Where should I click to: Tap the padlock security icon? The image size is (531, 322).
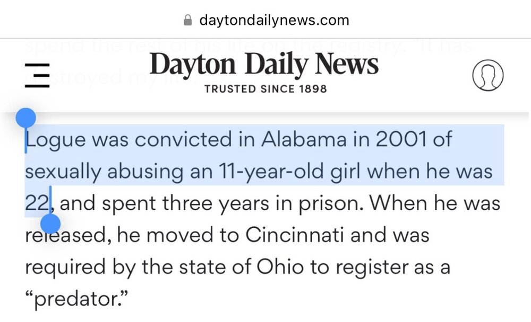pos(187,20)
